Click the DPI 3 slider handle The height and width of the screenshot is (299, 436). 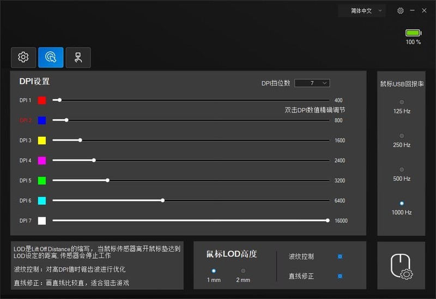point(80,140)
